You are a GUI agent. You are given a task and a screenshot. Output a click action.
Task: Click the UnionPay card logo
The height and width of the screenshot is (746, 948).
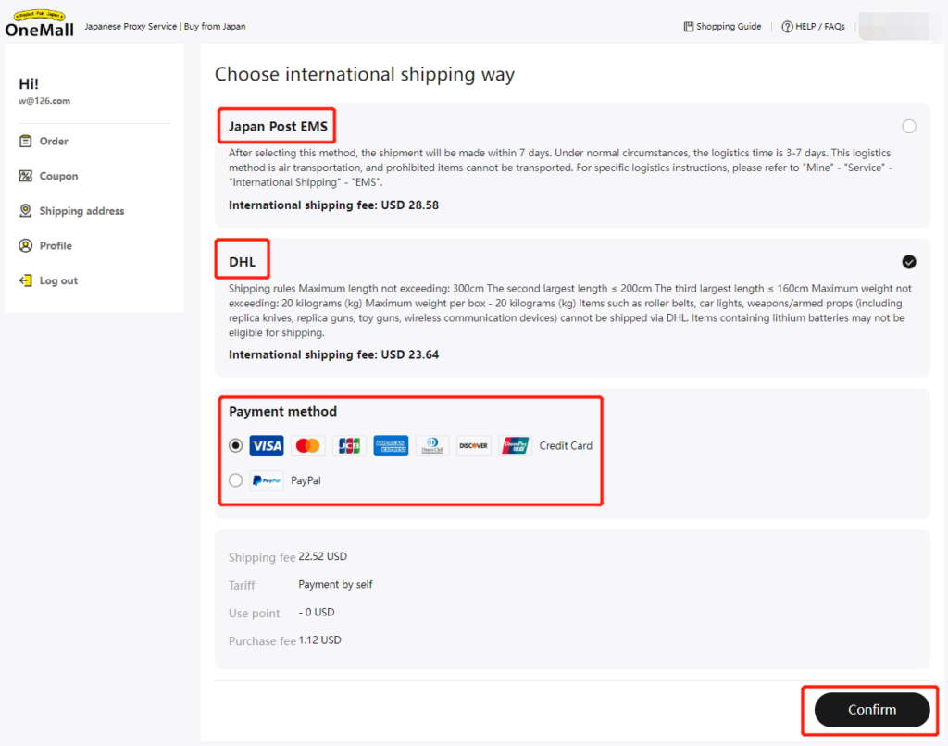point(515,445)
